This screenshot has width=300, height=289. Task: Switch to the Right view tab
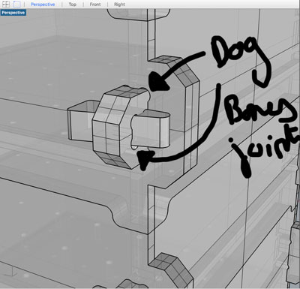pos(119,5)
